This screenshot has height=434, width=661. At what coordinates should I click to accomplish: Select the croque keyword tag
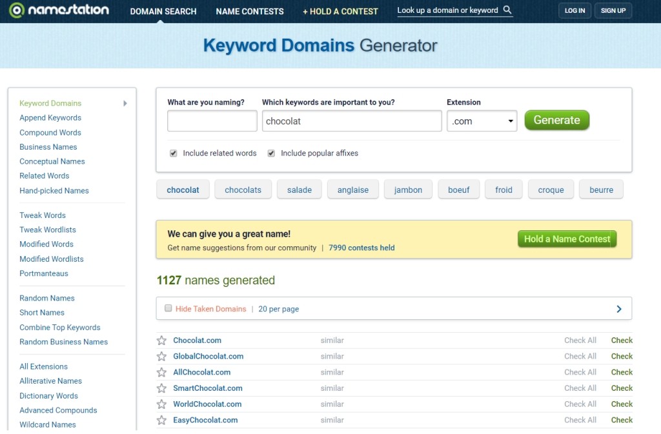click(551, 190)
